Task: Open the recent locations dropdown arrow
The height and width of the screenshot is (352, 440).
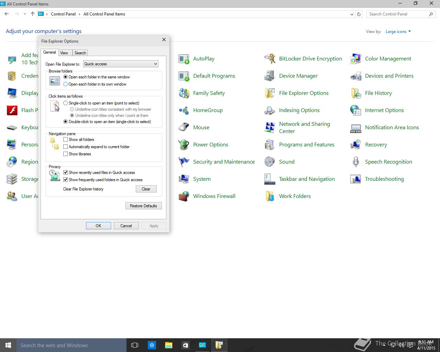Action: [25, 14]
